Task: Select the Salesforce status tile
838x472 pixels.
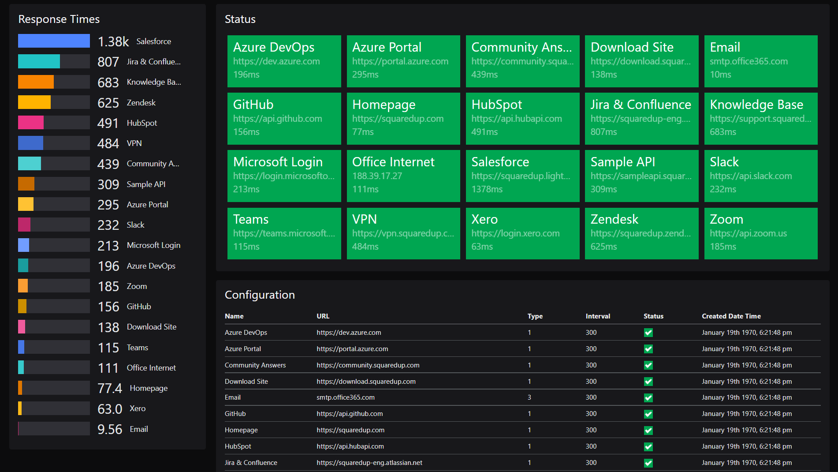Action: pos(522,176)
